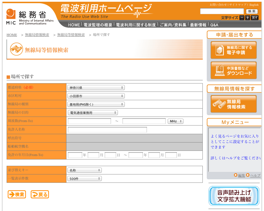Select ご案内/資料集 in navigation bar
This screenshot has height=211, width=264.
pyautogui.click(x=173, y=25)
